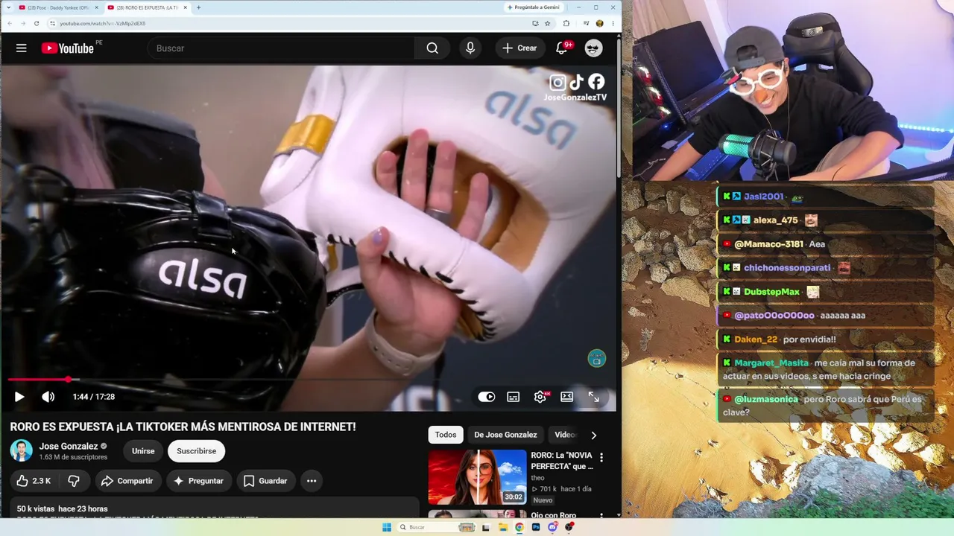Open the Jose Gonzalez channel name link
Viewport: 954px width, 536px height.
[x=69, y=446]
